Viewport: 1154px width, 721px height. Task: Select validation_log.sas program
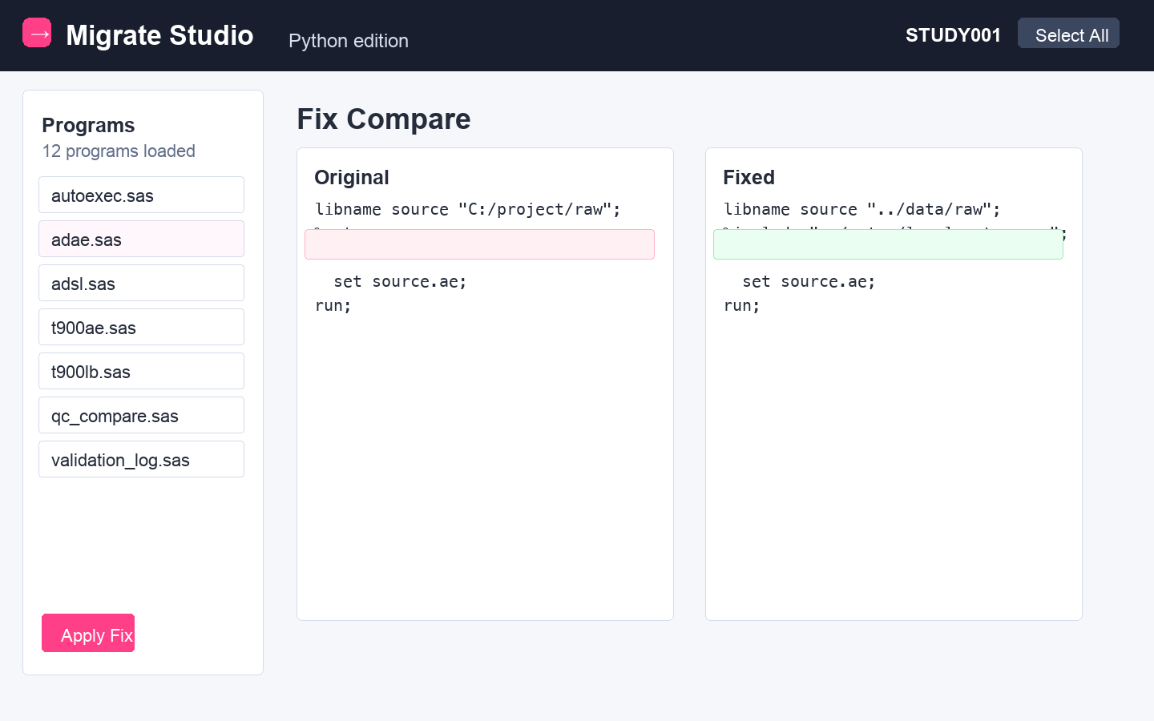(x=141, y=459)
